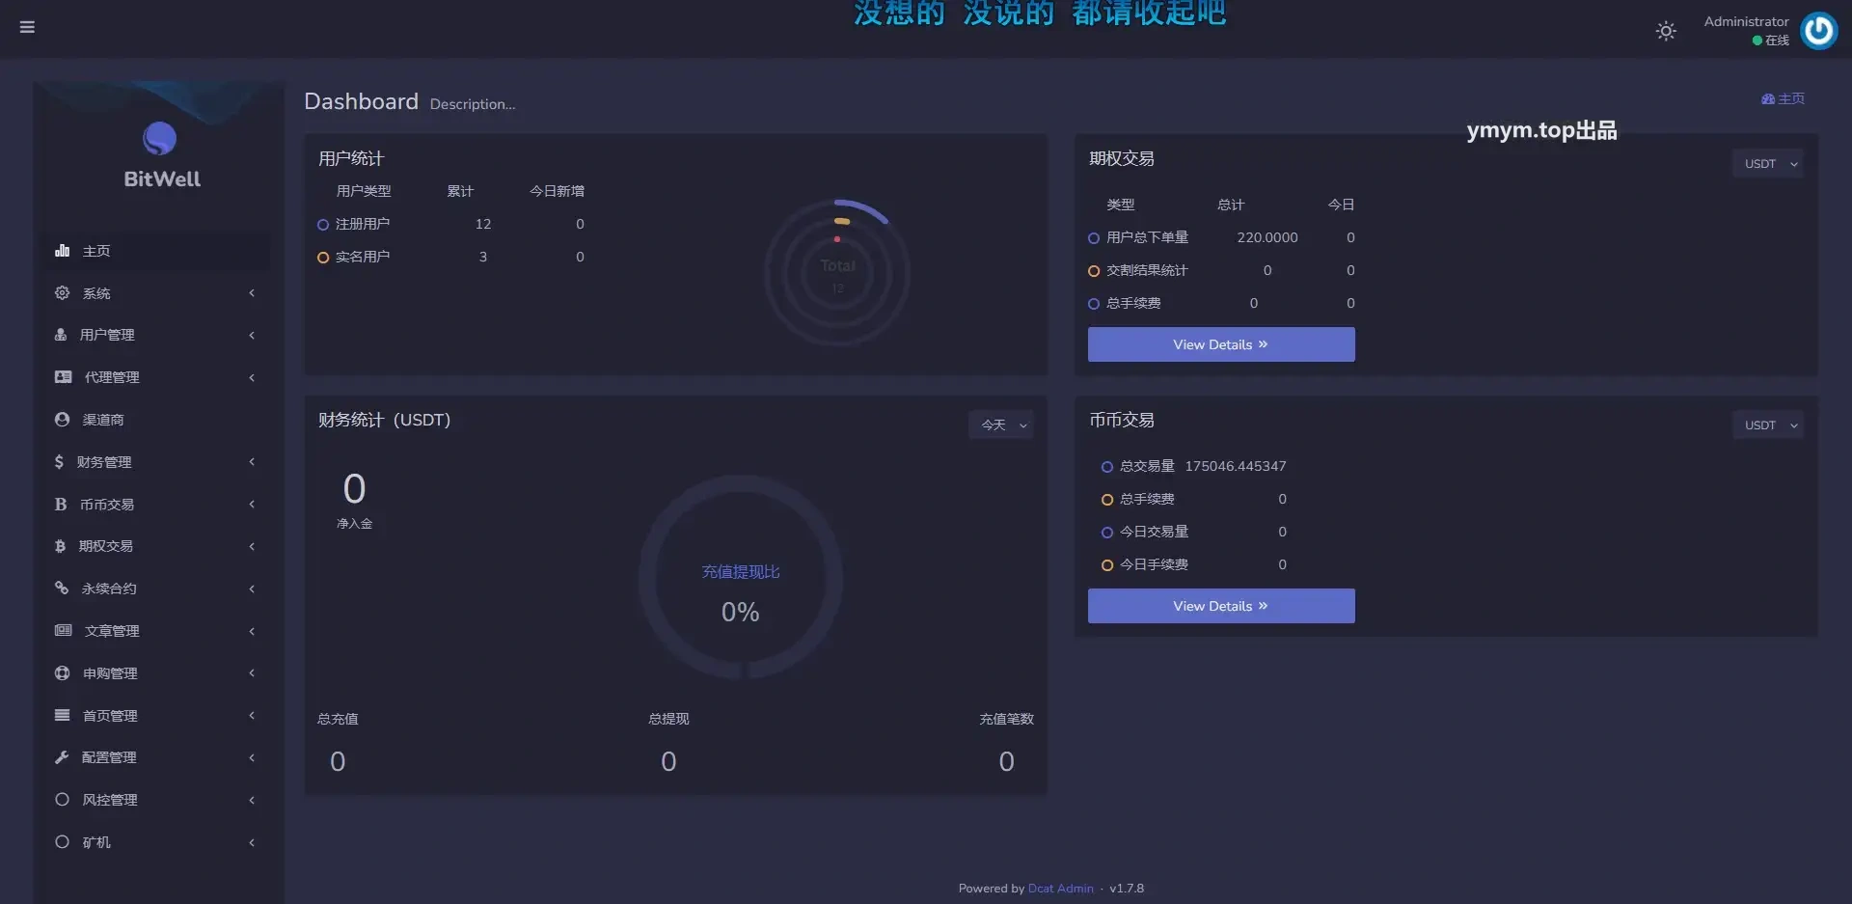Click the BitWell logo icon
This screenshot has width=1852, height=904.
point(160,139)
